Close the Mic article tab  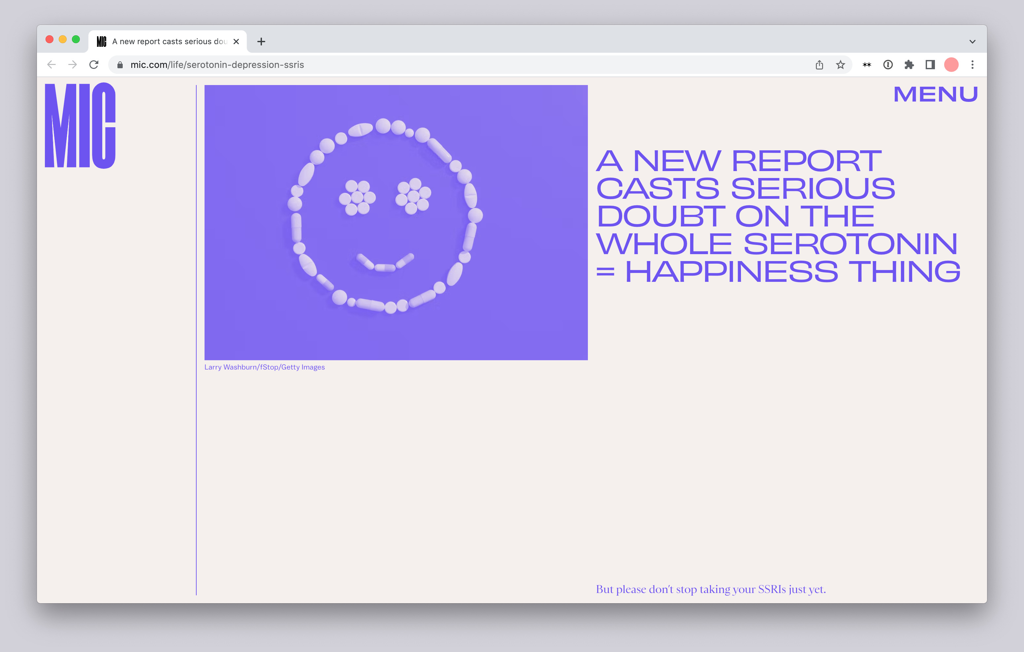[x=237, y=42]
